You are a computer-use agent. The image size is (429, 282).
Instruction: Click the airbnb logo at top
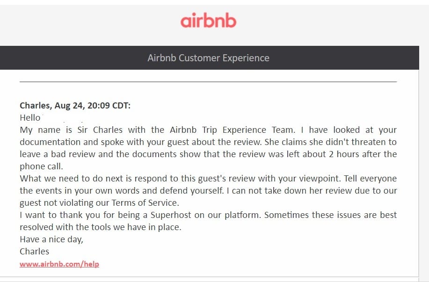208,21
